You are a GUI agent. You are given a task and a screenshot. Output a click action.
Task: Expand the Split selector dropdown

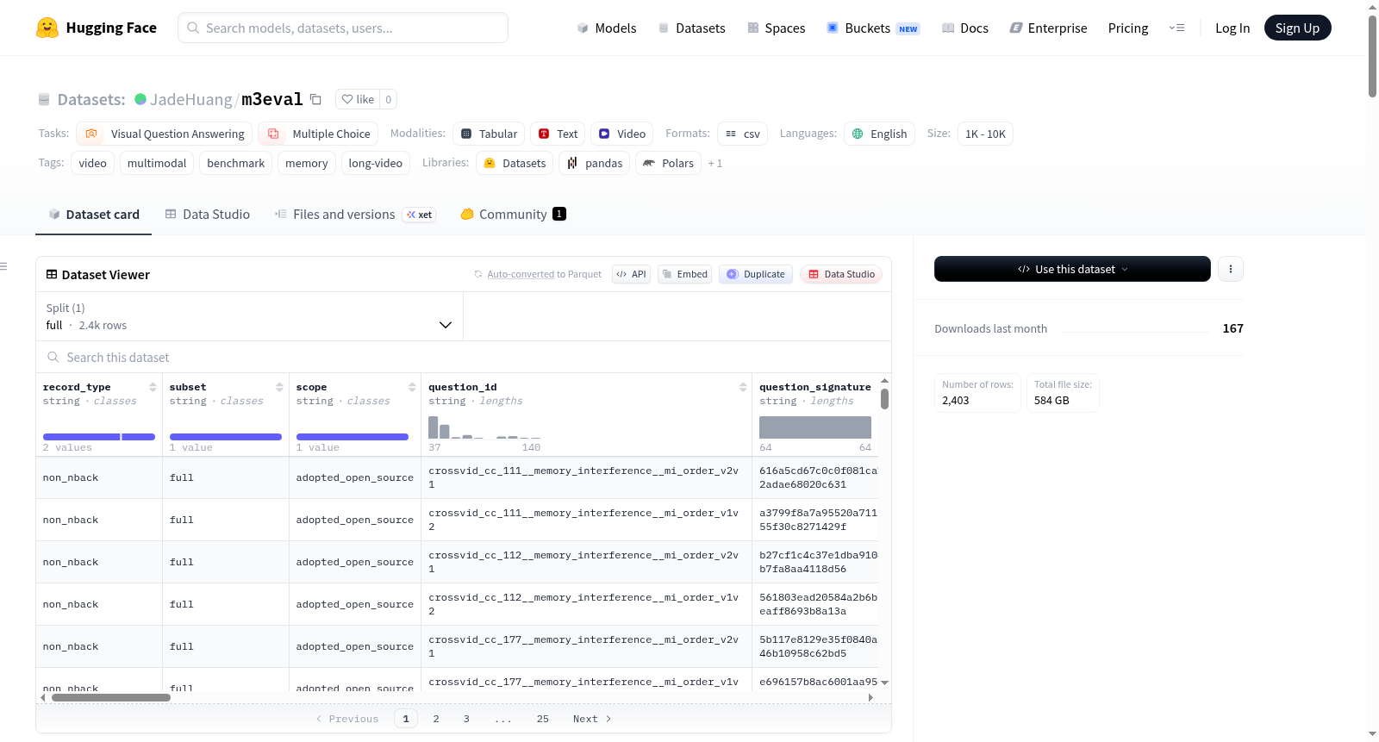coord(249,316)
